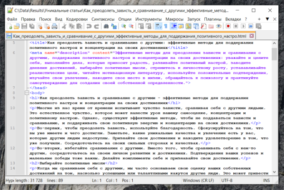
Task: Open the Function List panel icon
Action: [203, 27]
